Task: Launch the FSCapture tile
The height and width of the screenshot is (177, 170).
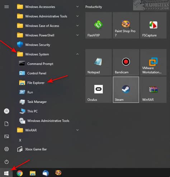Action: pos(153,25)
